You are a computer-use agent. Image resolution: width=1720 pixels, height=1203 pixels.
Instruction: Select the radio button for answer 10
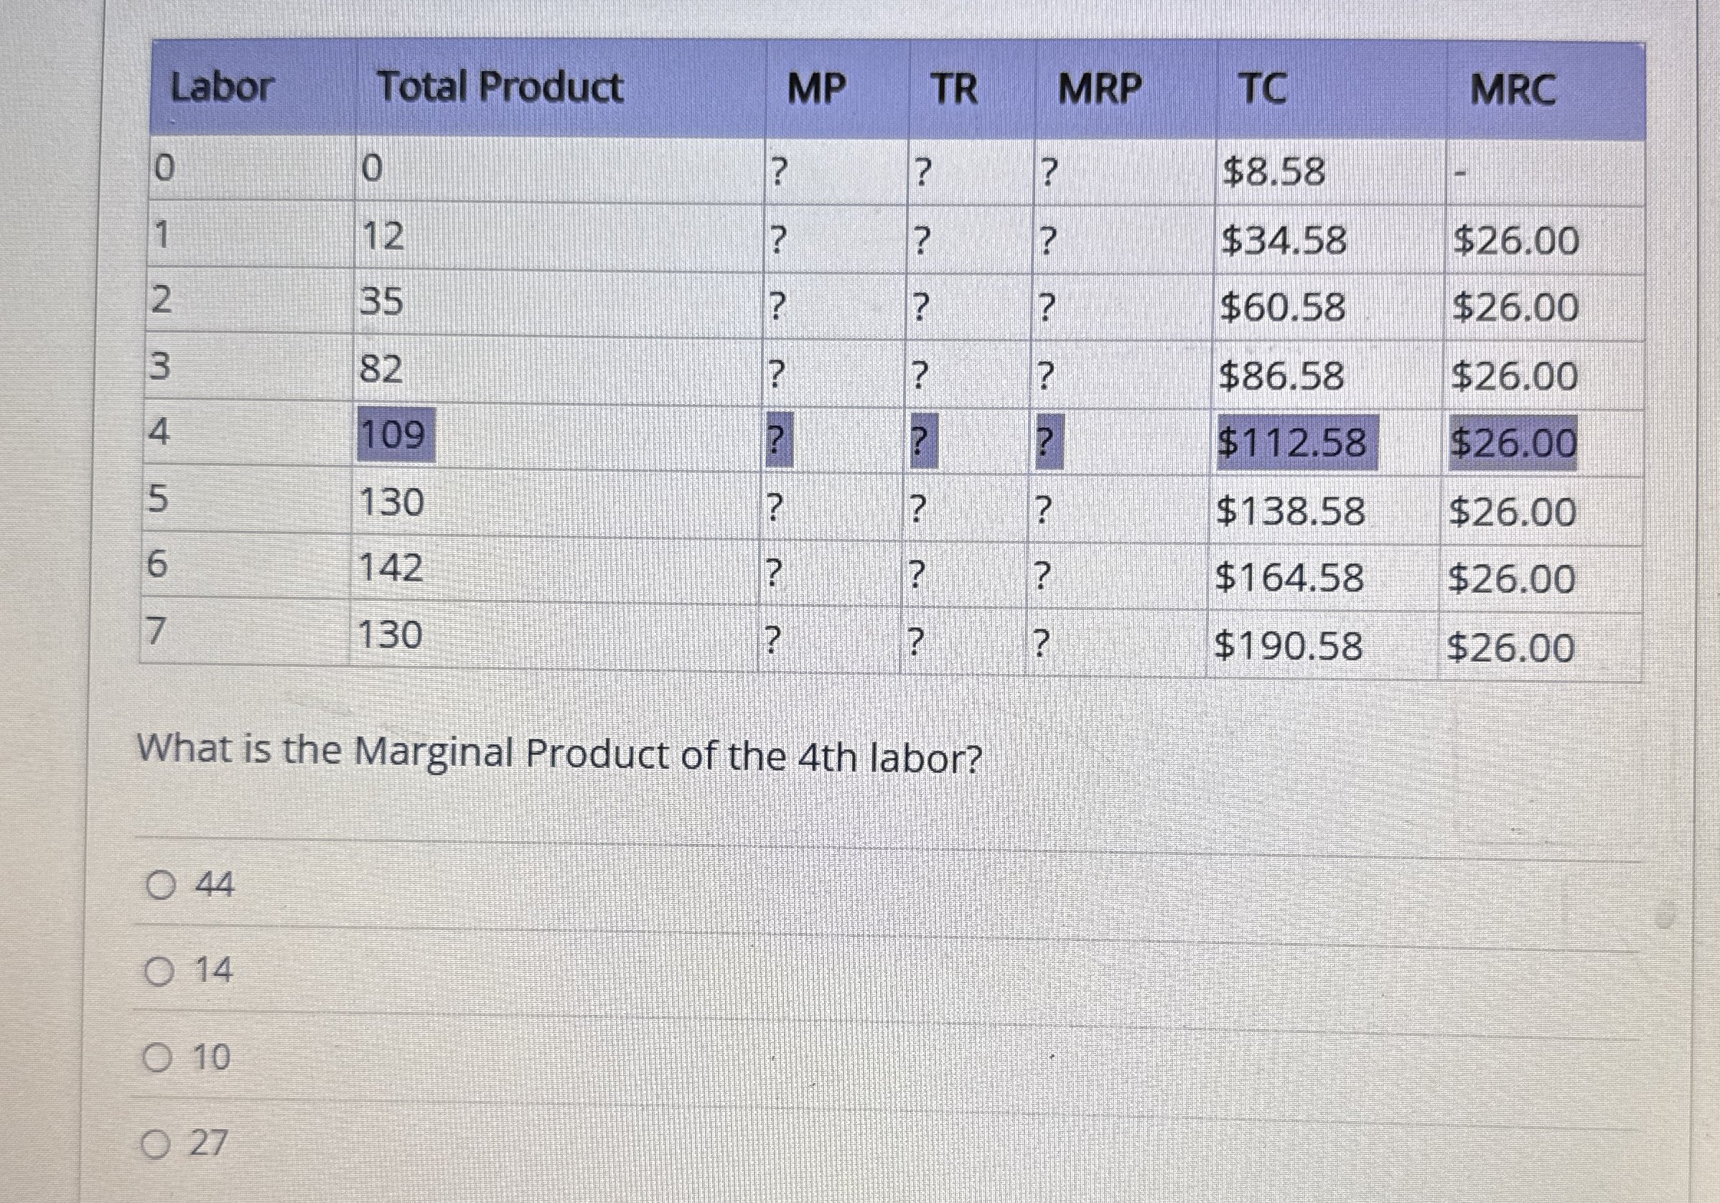coord(159,1058)
